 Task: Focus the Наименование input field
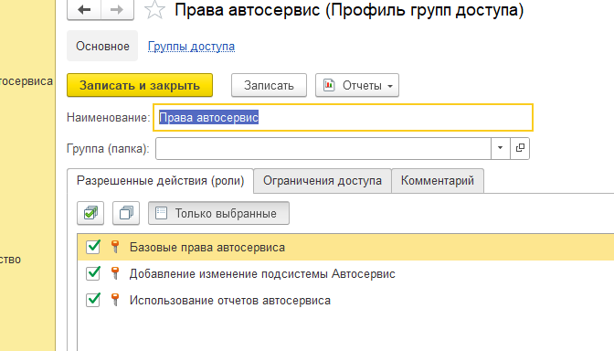[x=343, y=117]
